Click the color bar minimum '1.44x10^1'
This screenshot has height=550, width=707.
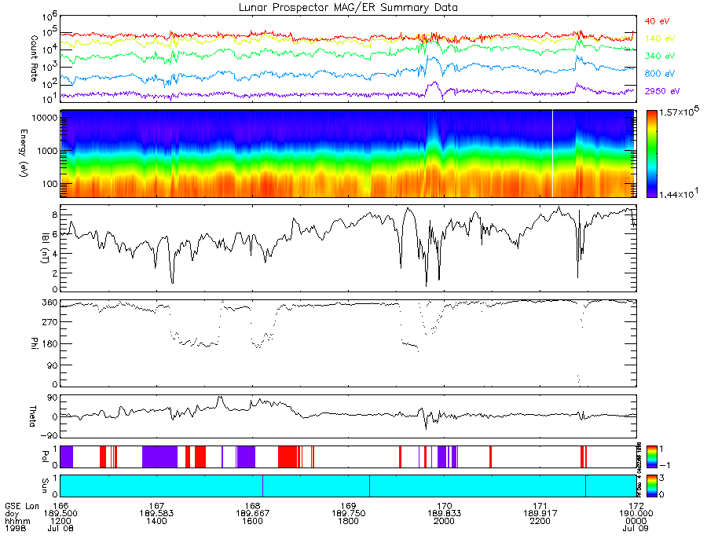[679, 193]
